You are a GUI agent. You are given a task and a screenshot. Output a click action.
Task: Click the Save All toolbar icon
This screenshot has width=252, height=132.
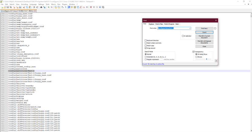pyautogui.click(x=11, y=7)
